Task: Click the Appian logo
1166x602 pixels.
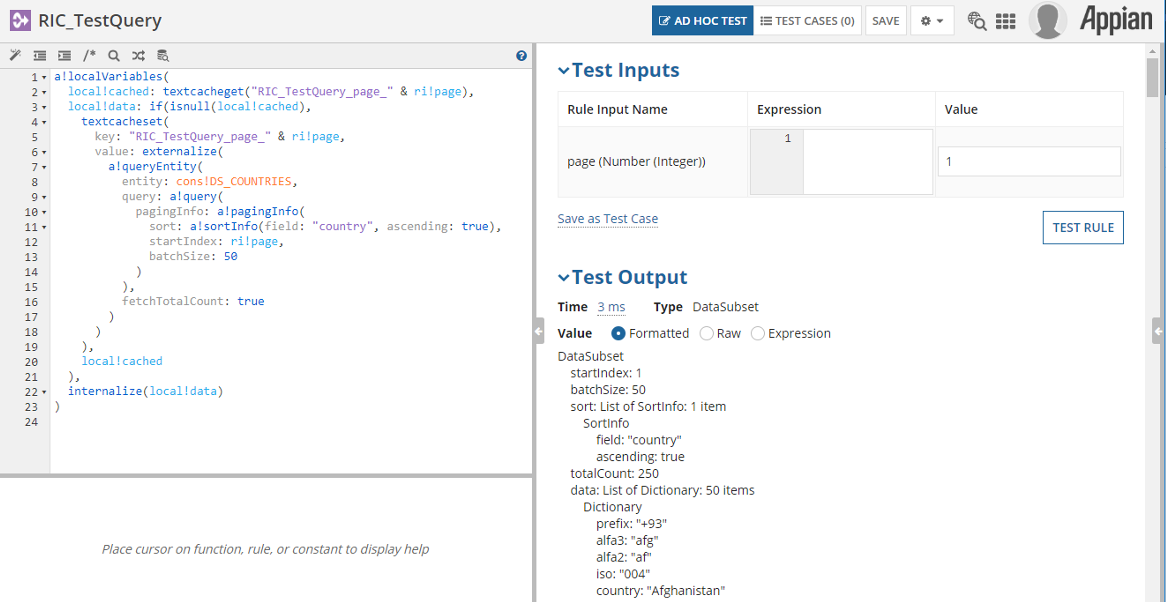Action: (x=1116, y=20)
